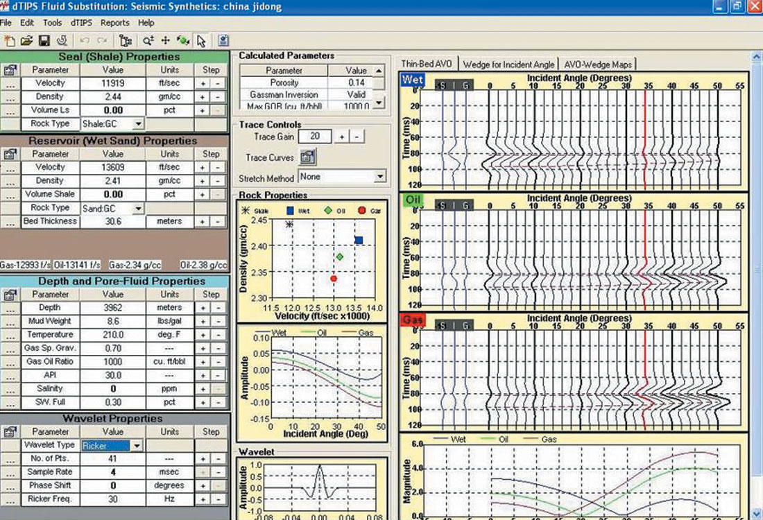The height and width of the screenshot is (520, 763).
Task: Open the dTIPS menu
Action: click(80, 23)
